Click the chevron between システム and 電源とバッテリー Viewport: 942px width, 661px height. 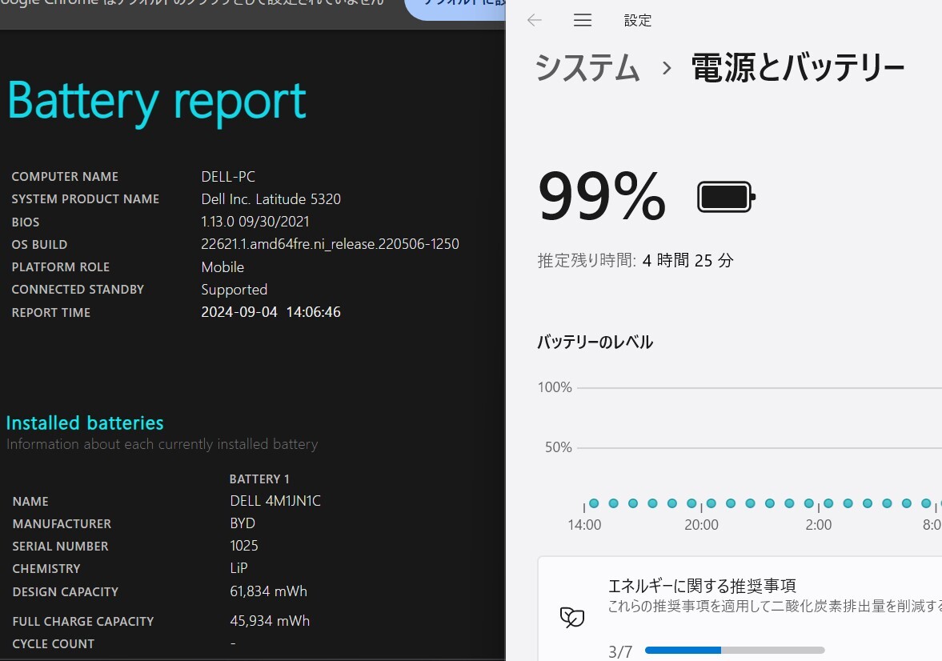point(665,69)
